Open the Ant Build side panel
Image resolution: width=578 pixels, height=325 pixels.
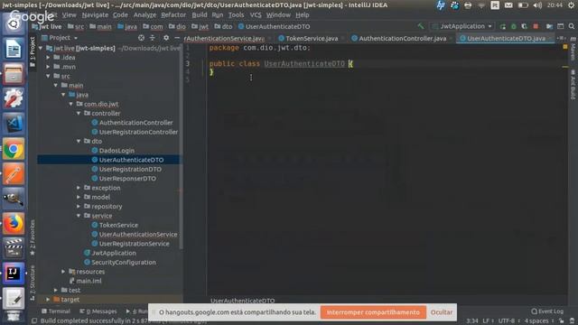[x=573, y=85]
